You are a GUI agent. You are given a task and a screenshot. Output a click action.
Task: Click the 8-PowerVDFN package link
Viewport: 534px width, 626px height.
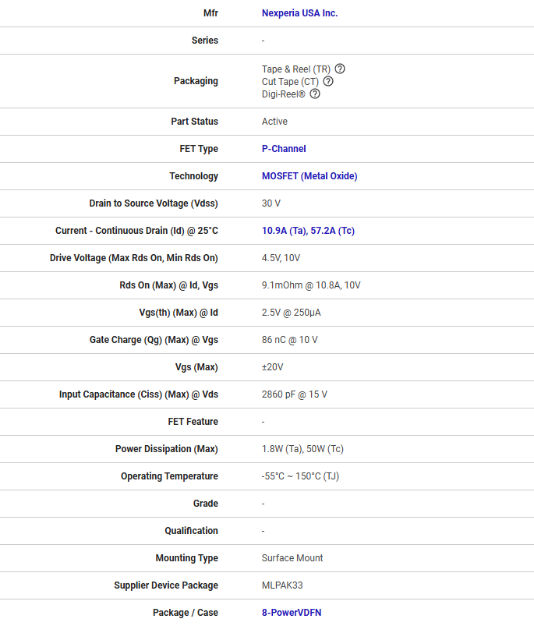tap(292, 613)
